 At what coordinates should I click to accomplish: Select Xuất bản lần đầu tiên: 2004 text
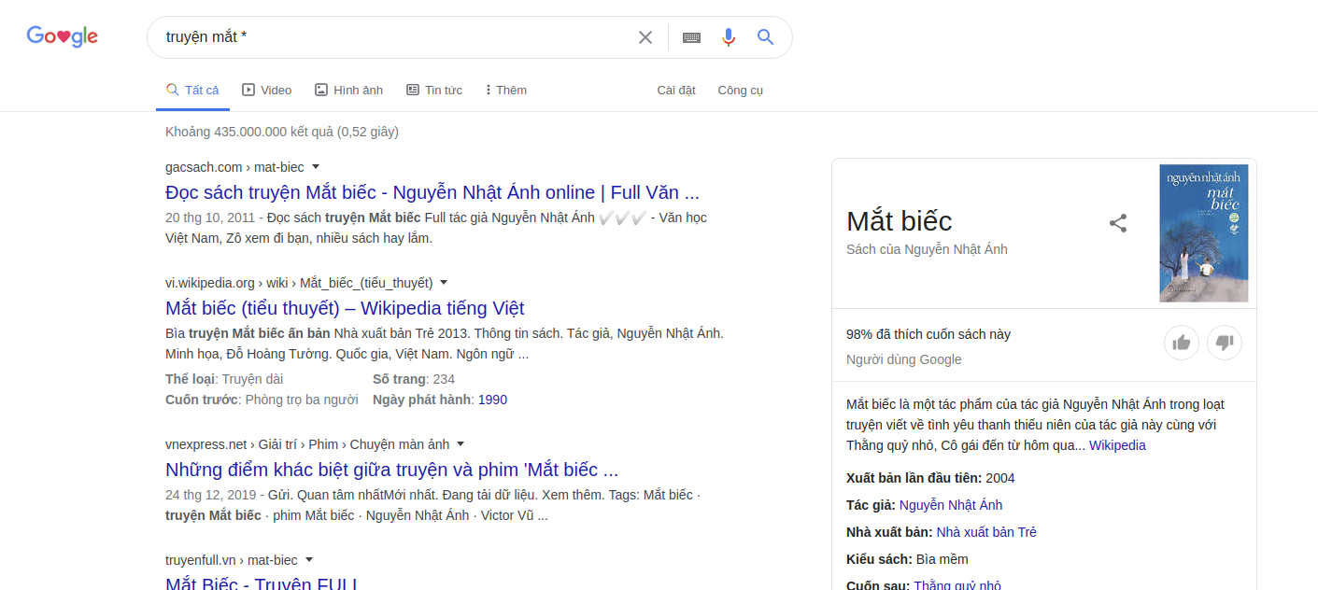pos(930,478)
